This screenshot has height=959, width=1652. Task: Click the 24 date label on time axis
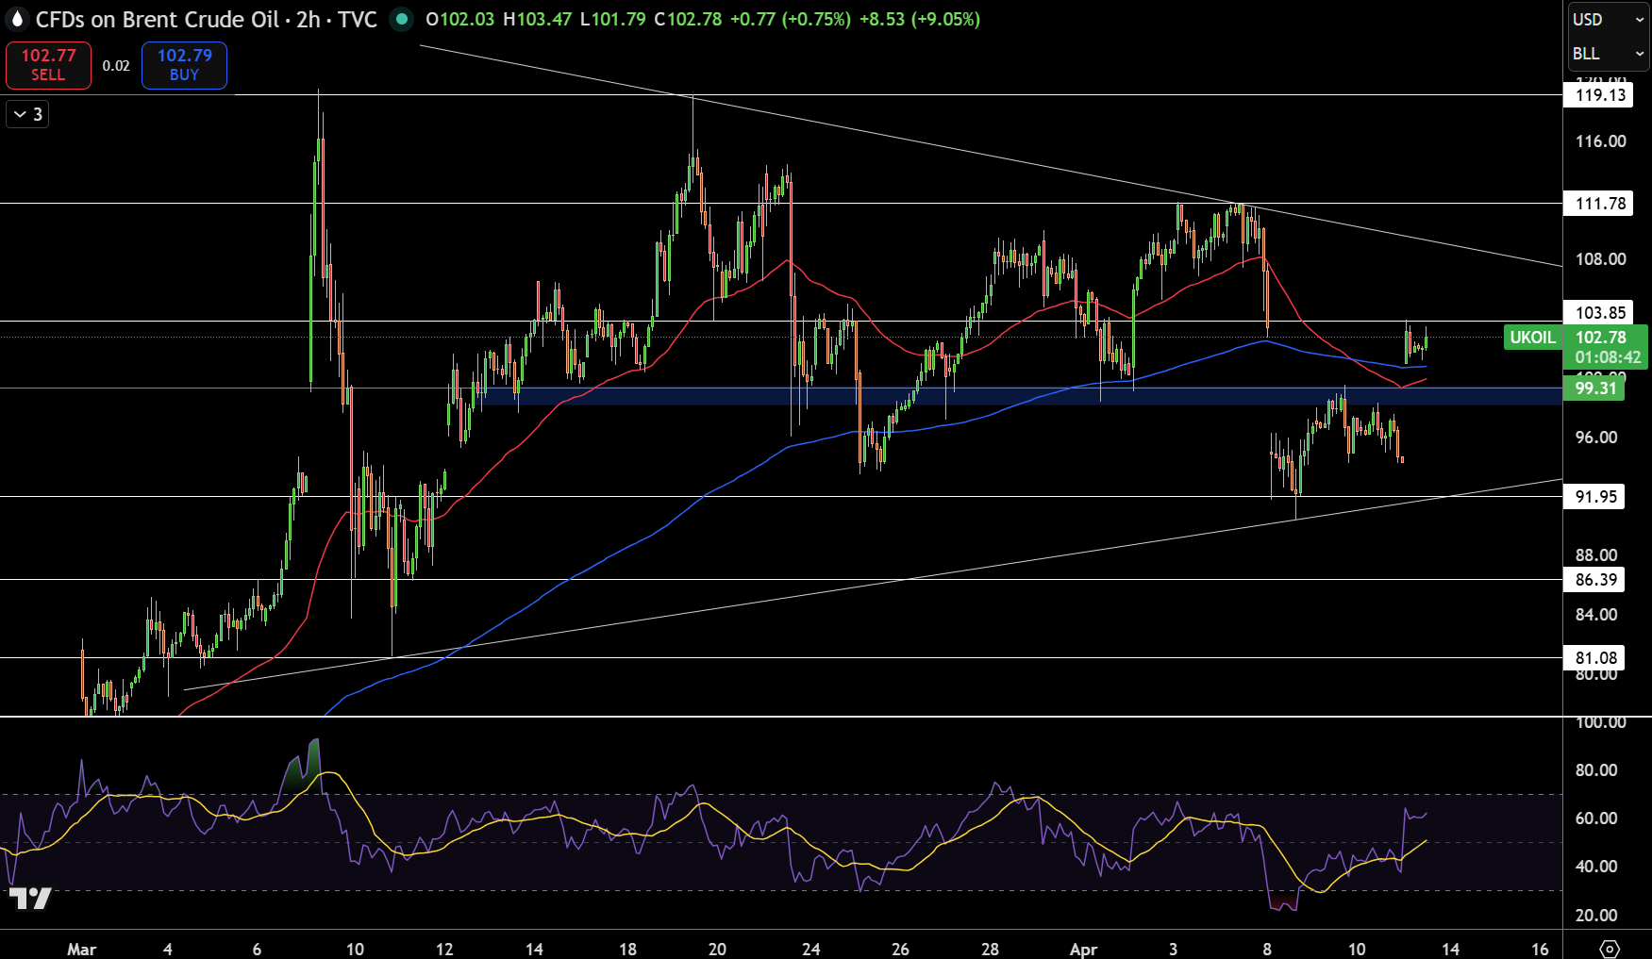tap(810, 949)
